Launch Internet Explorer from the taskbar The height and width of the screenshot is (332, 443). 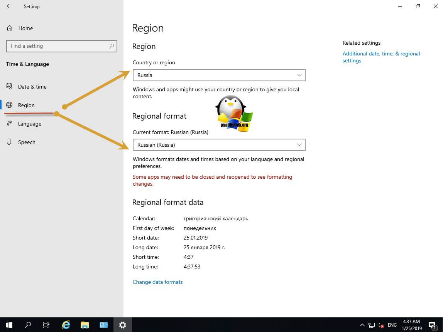[x=66, y=325]
